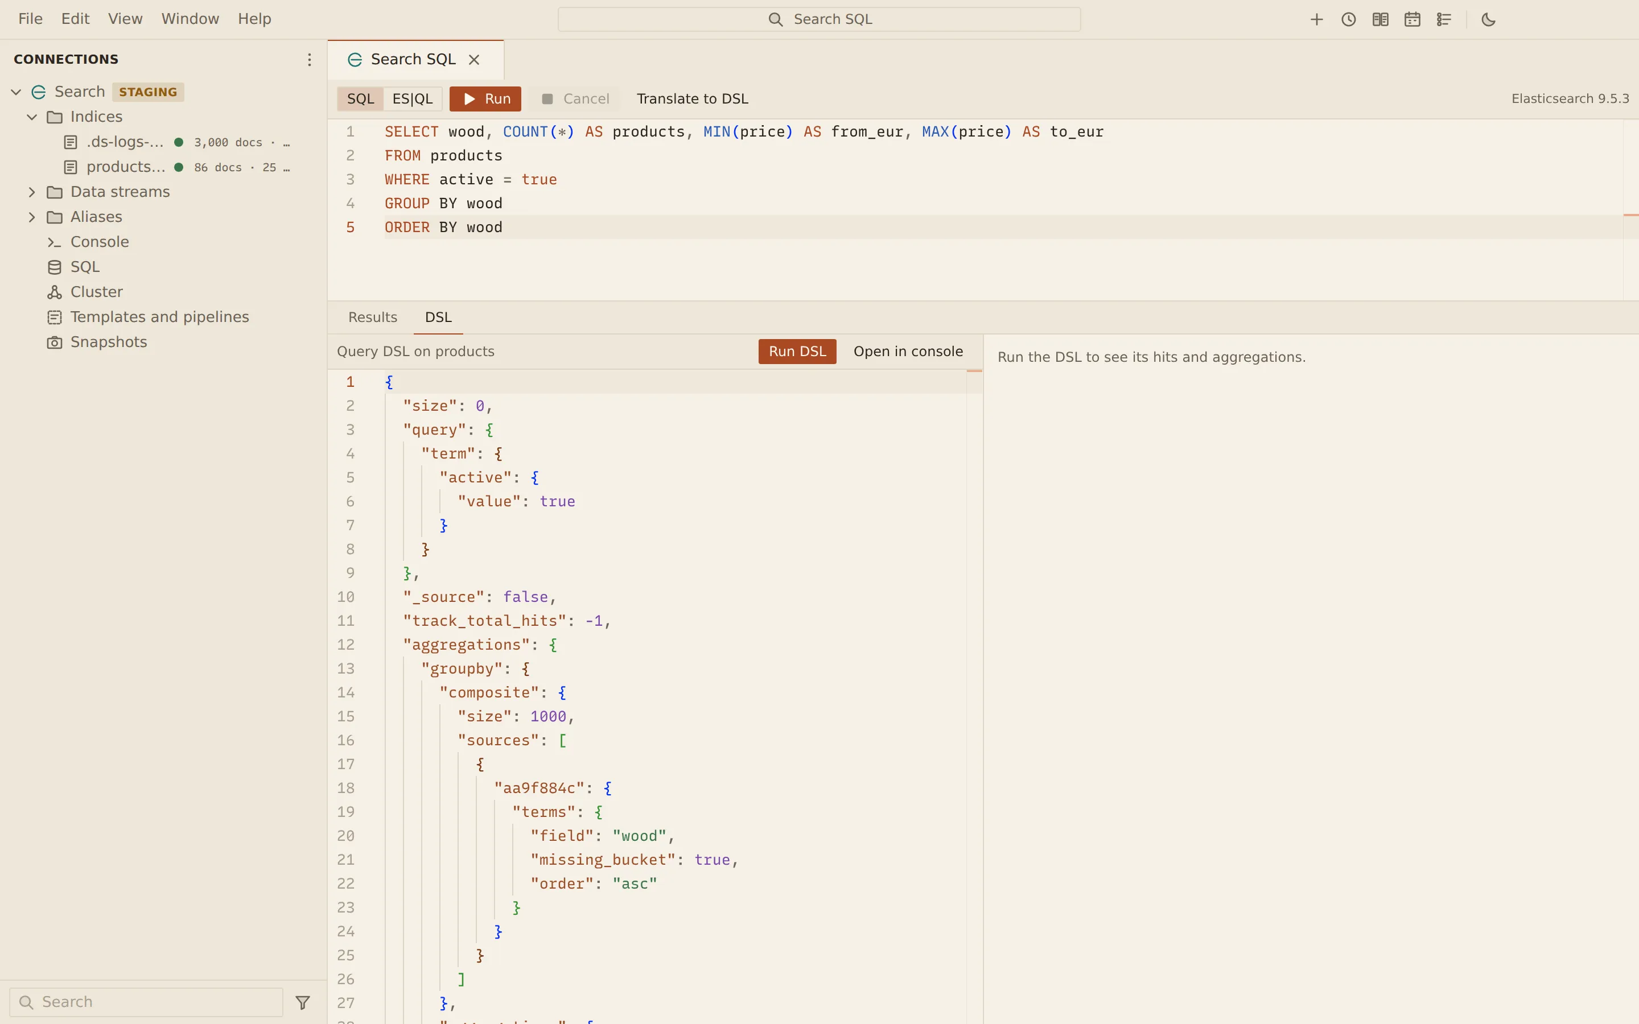Click the Run DSL button
The width and height of the screenshot is (1639, 1024).
(797, 352)
